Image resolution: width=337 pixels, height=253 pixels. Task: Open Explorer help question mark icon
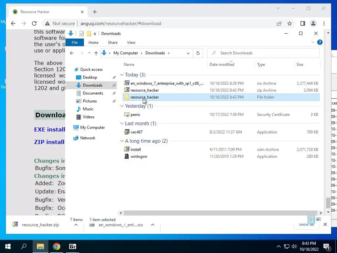coord(320,42)
